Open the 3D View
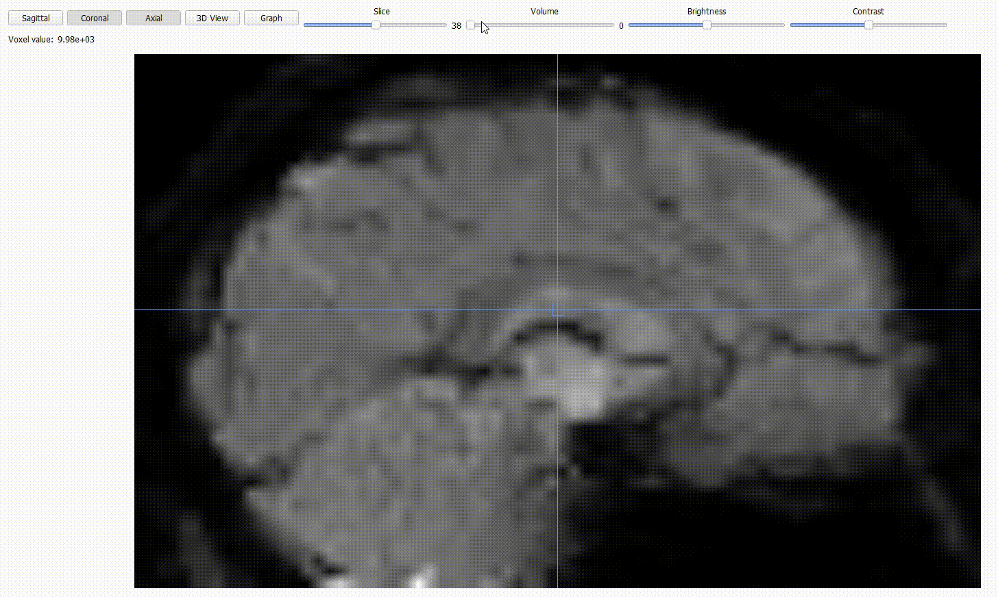 point(212,18)
